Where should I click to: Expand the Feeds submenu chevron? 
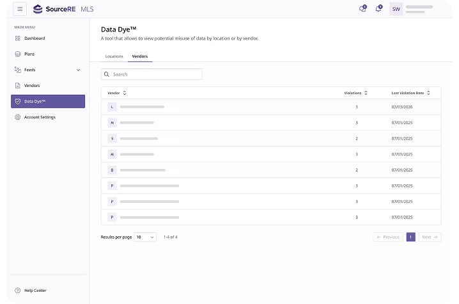pos(78,70)
